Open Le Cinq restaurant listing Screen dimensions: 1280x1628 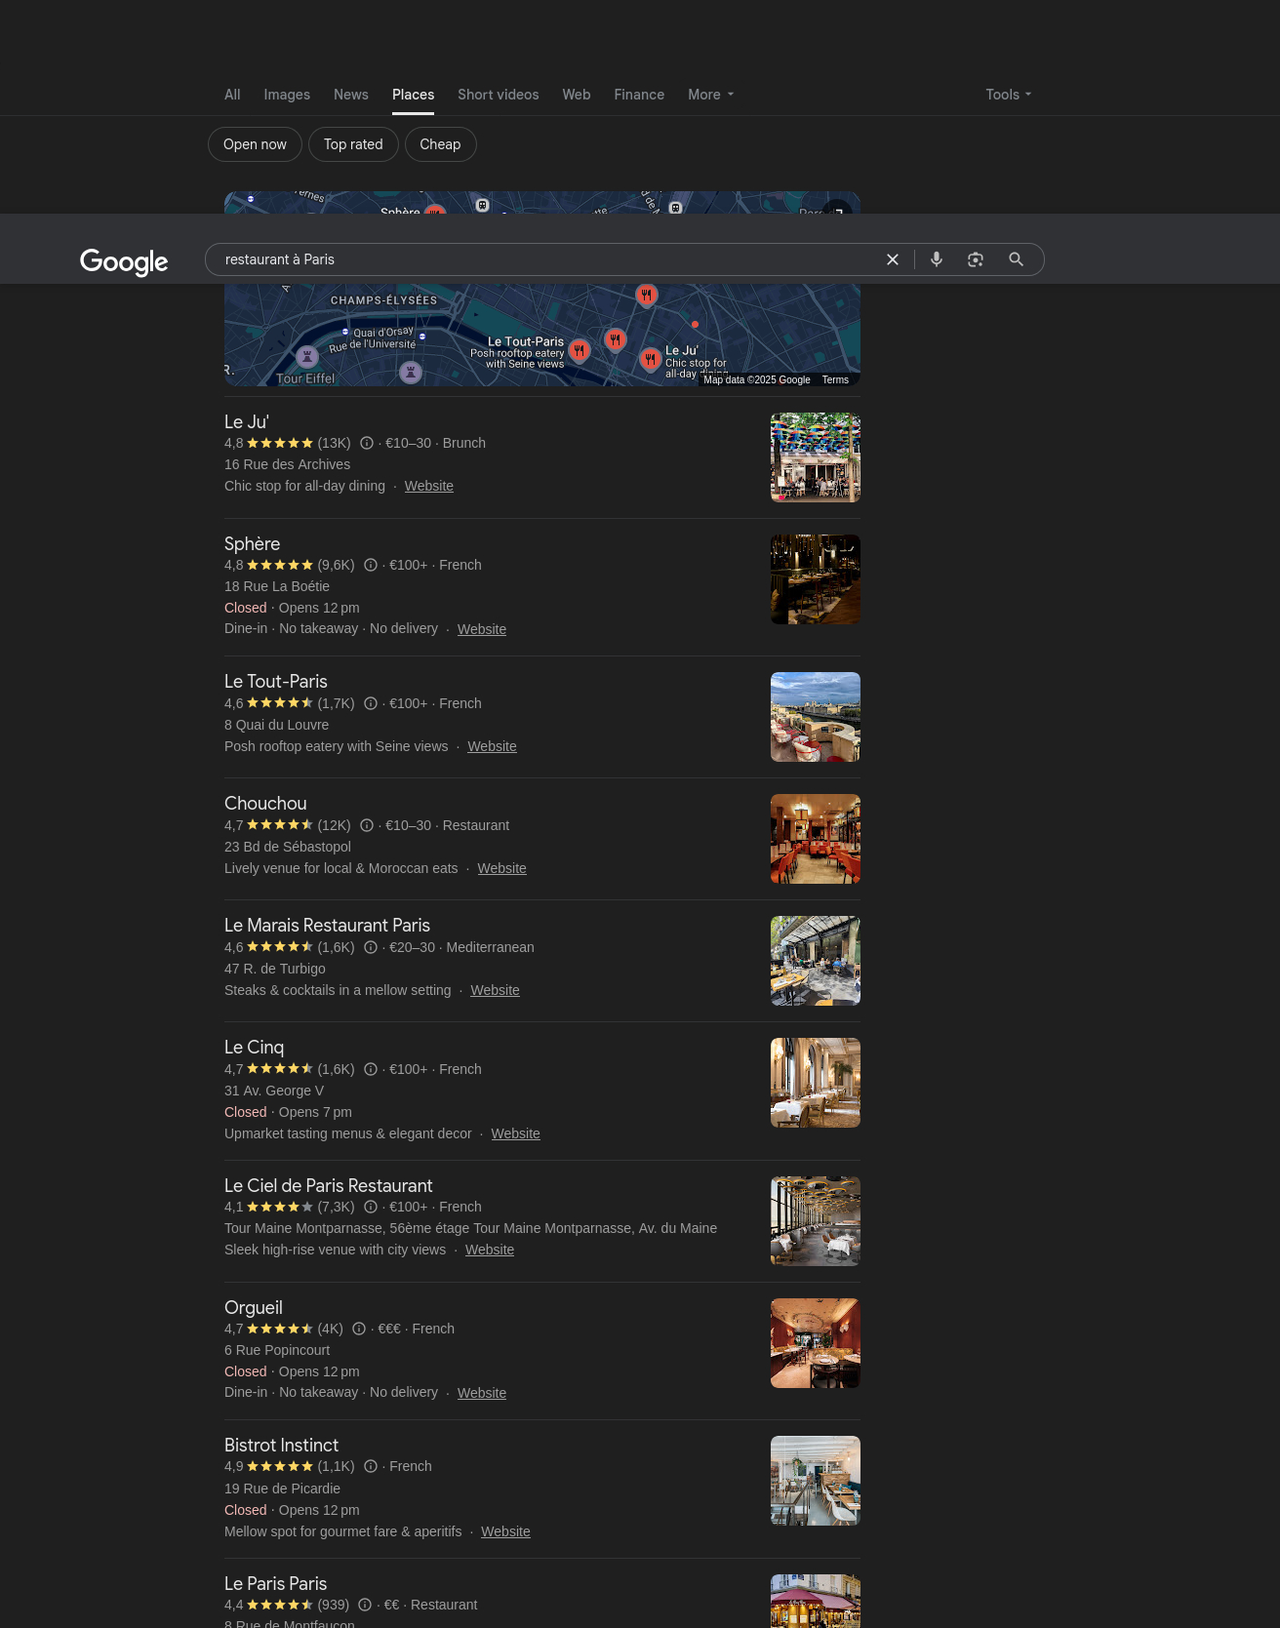tap(254, 1047)
